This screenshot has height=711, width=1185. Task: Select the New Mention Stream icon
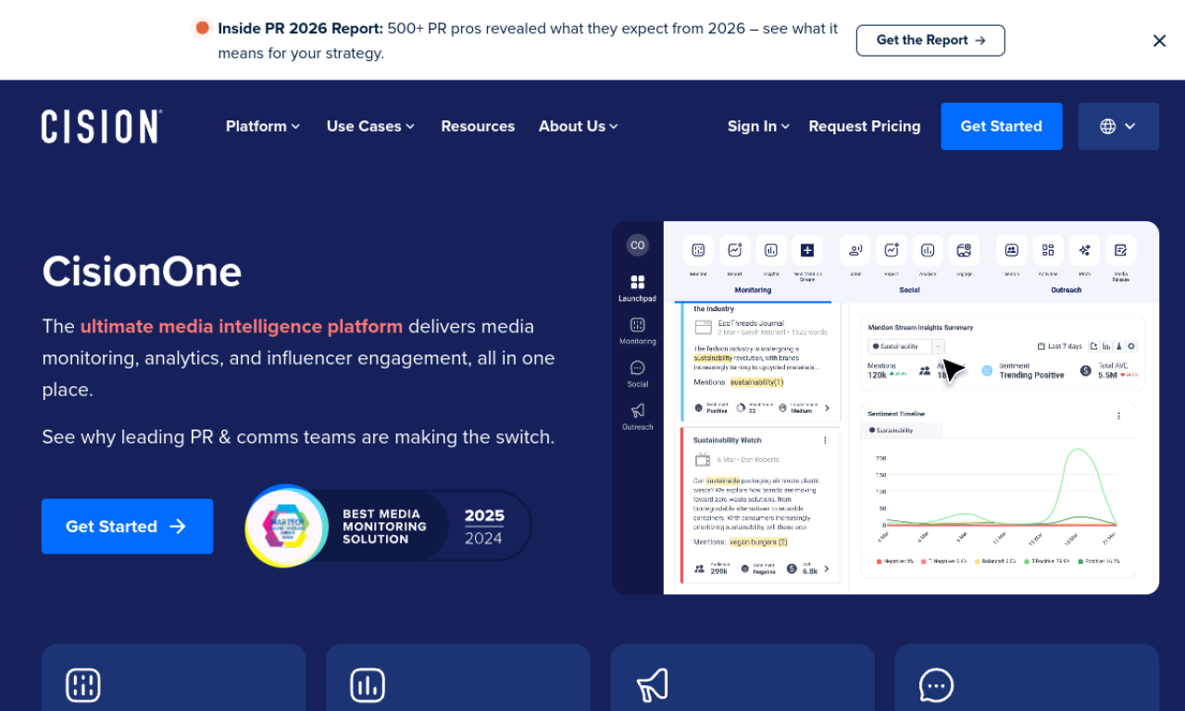pos(807,250)
